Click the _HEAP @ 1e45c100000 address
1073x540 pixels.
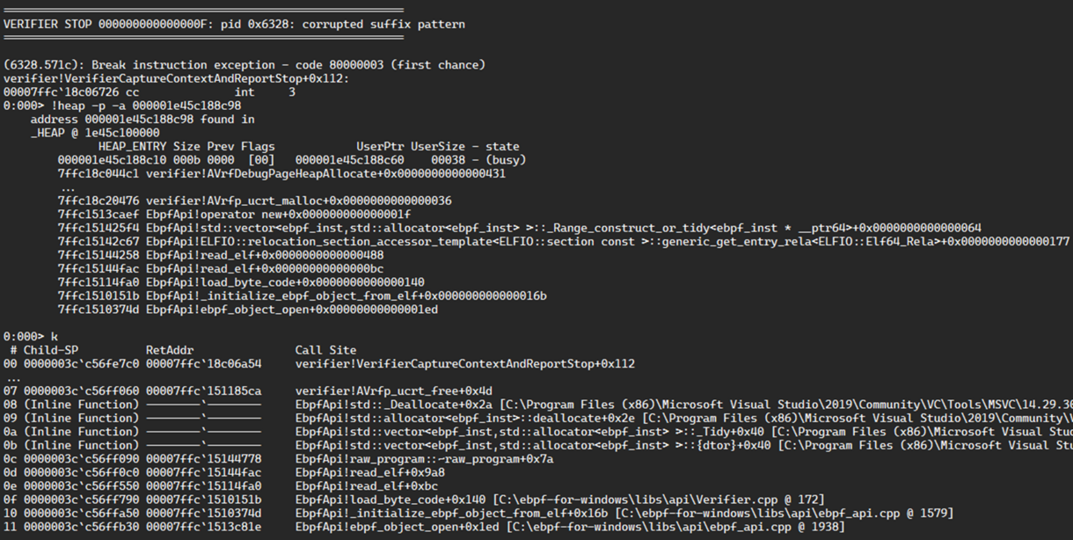(x=95, y=133)
